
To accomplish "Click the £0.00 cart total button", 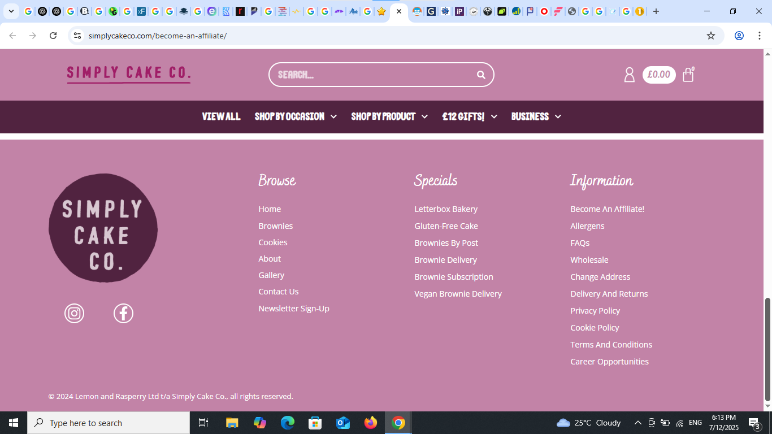I will [659, 75].
